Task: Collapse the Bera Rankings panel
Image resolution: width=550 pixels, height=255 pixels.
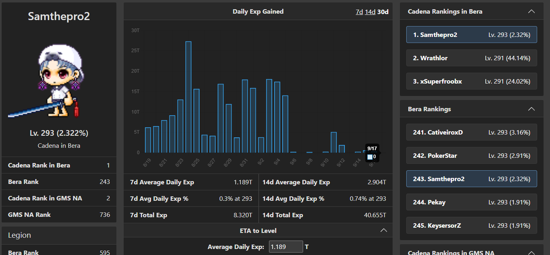Action: point(531,109)
